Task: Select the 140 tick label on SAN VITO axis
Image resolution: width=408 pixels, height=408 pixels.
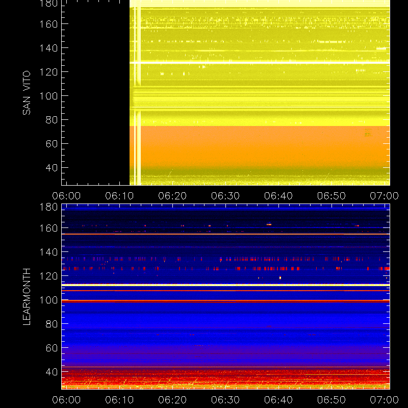Action: 48,48
